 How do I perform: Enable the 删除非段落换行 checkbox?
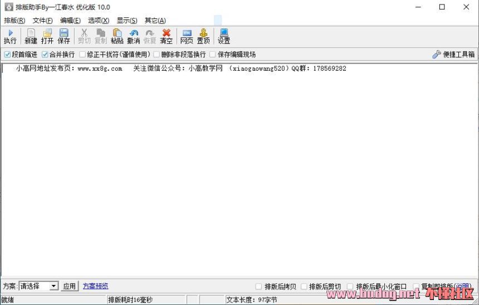pyautogui.click(x=157, y=55)
